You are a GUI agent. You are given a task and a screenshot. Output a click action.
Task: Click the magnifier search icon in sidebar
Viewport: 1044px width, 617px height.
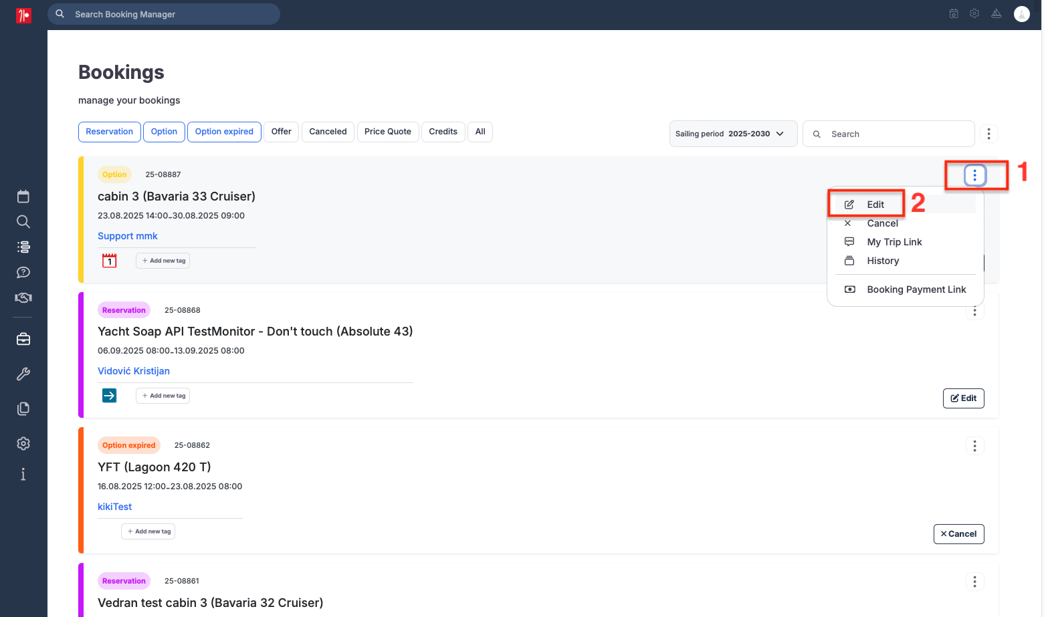click(x=23, y=221)
